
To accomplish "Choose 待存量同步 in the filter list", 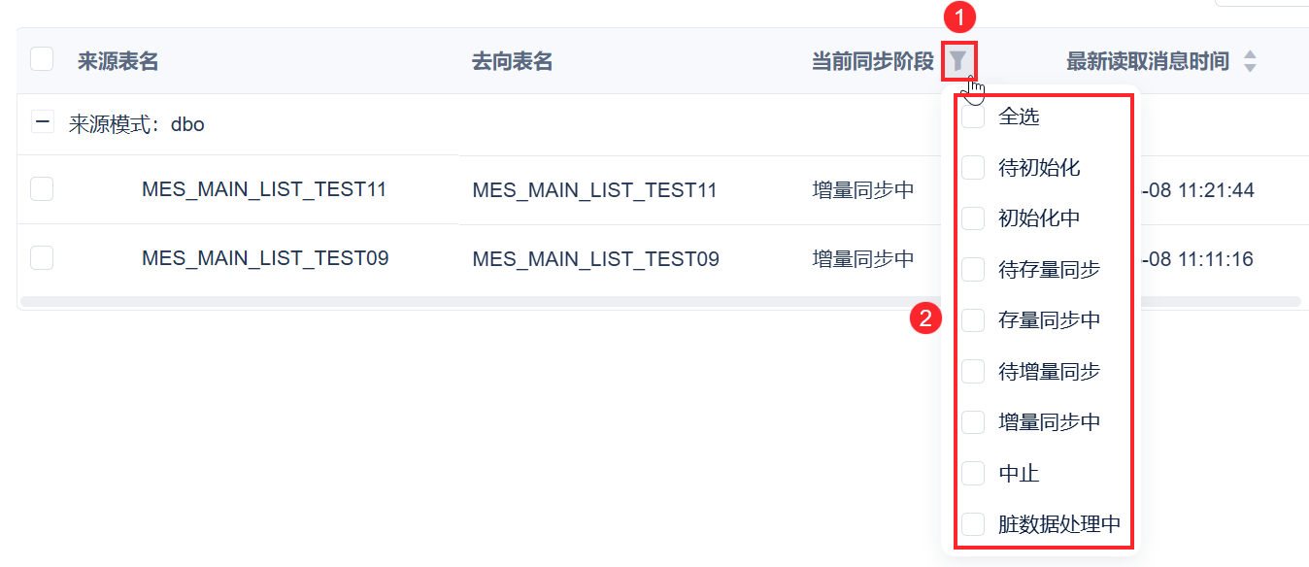I will pyautogui.click(x=973, y=270).
